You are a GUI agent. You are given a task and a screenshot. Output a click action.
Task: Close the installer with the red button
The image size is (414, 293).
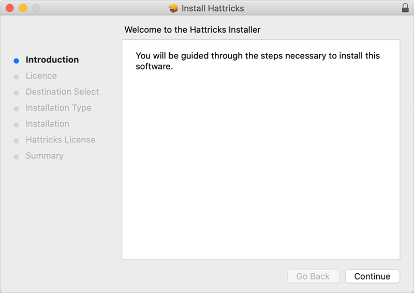tap(9, 8)
